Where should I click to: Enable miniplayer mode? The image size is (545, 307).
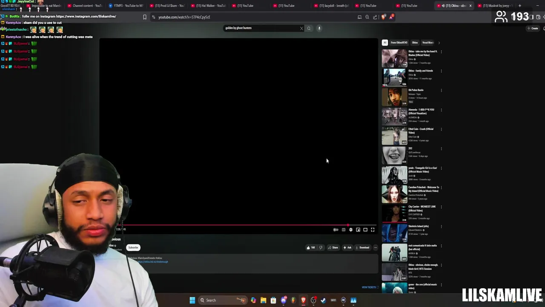[358, 230]
